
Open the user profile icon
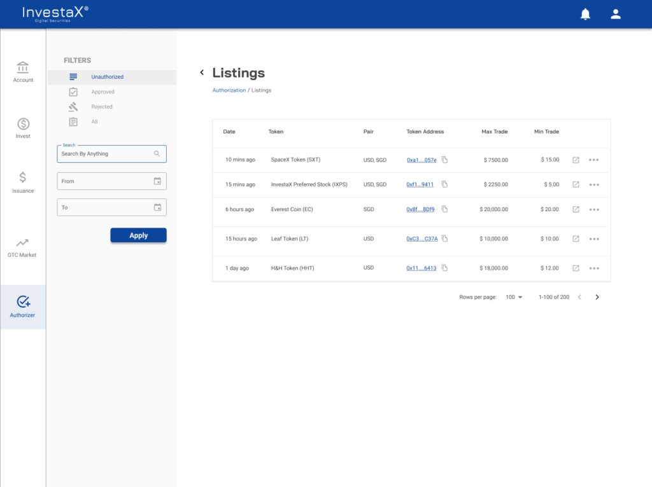point(615,14)
